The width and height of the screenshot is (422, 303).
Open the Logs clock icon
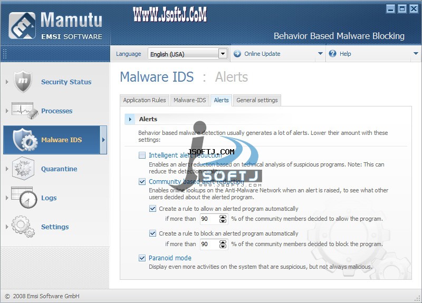point(24,198)
